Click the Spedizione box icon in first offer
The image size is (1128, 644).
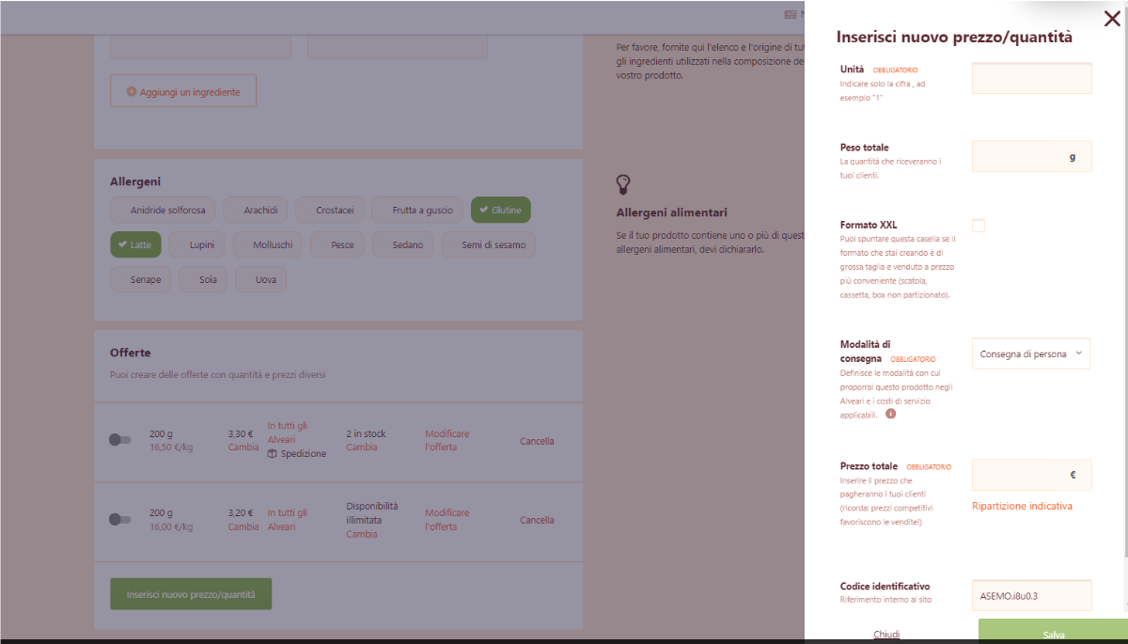[x=272, y=454]
